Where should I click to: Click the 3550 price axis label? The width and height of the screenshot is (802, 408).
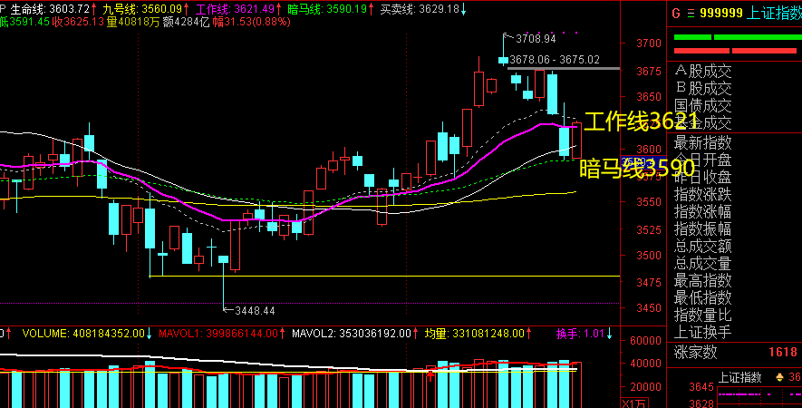click(649, 202)
